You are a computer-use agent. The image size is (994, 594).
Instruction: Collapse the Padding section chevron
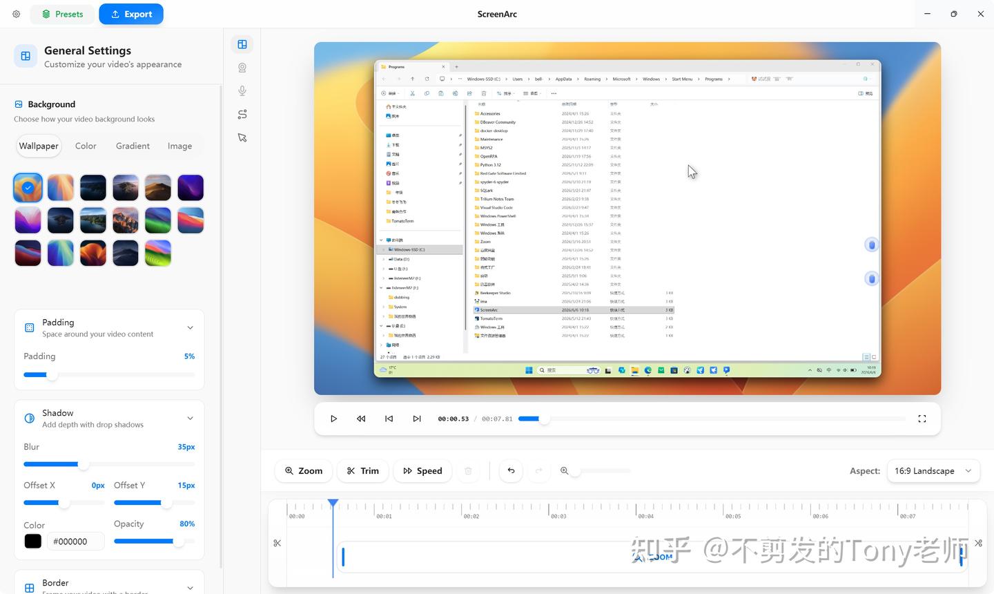point(190,328)
